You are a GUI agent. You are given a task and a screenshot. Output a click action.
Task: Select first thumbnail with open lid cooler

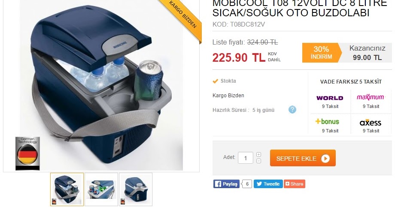coord(67,189)
